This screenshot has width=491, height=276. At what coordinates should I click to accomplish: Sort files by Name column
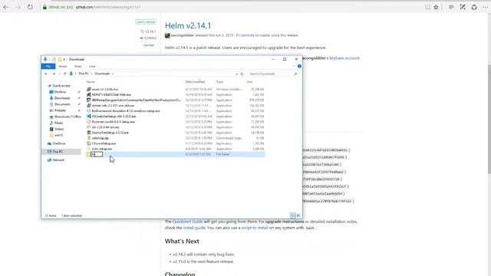[x=91, y=82]
